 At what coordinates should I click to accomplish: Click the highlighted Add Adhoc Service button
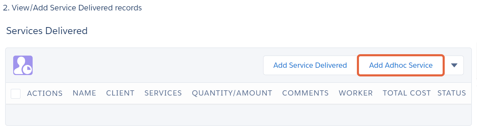pyautogui.click(x=401, y=65)
